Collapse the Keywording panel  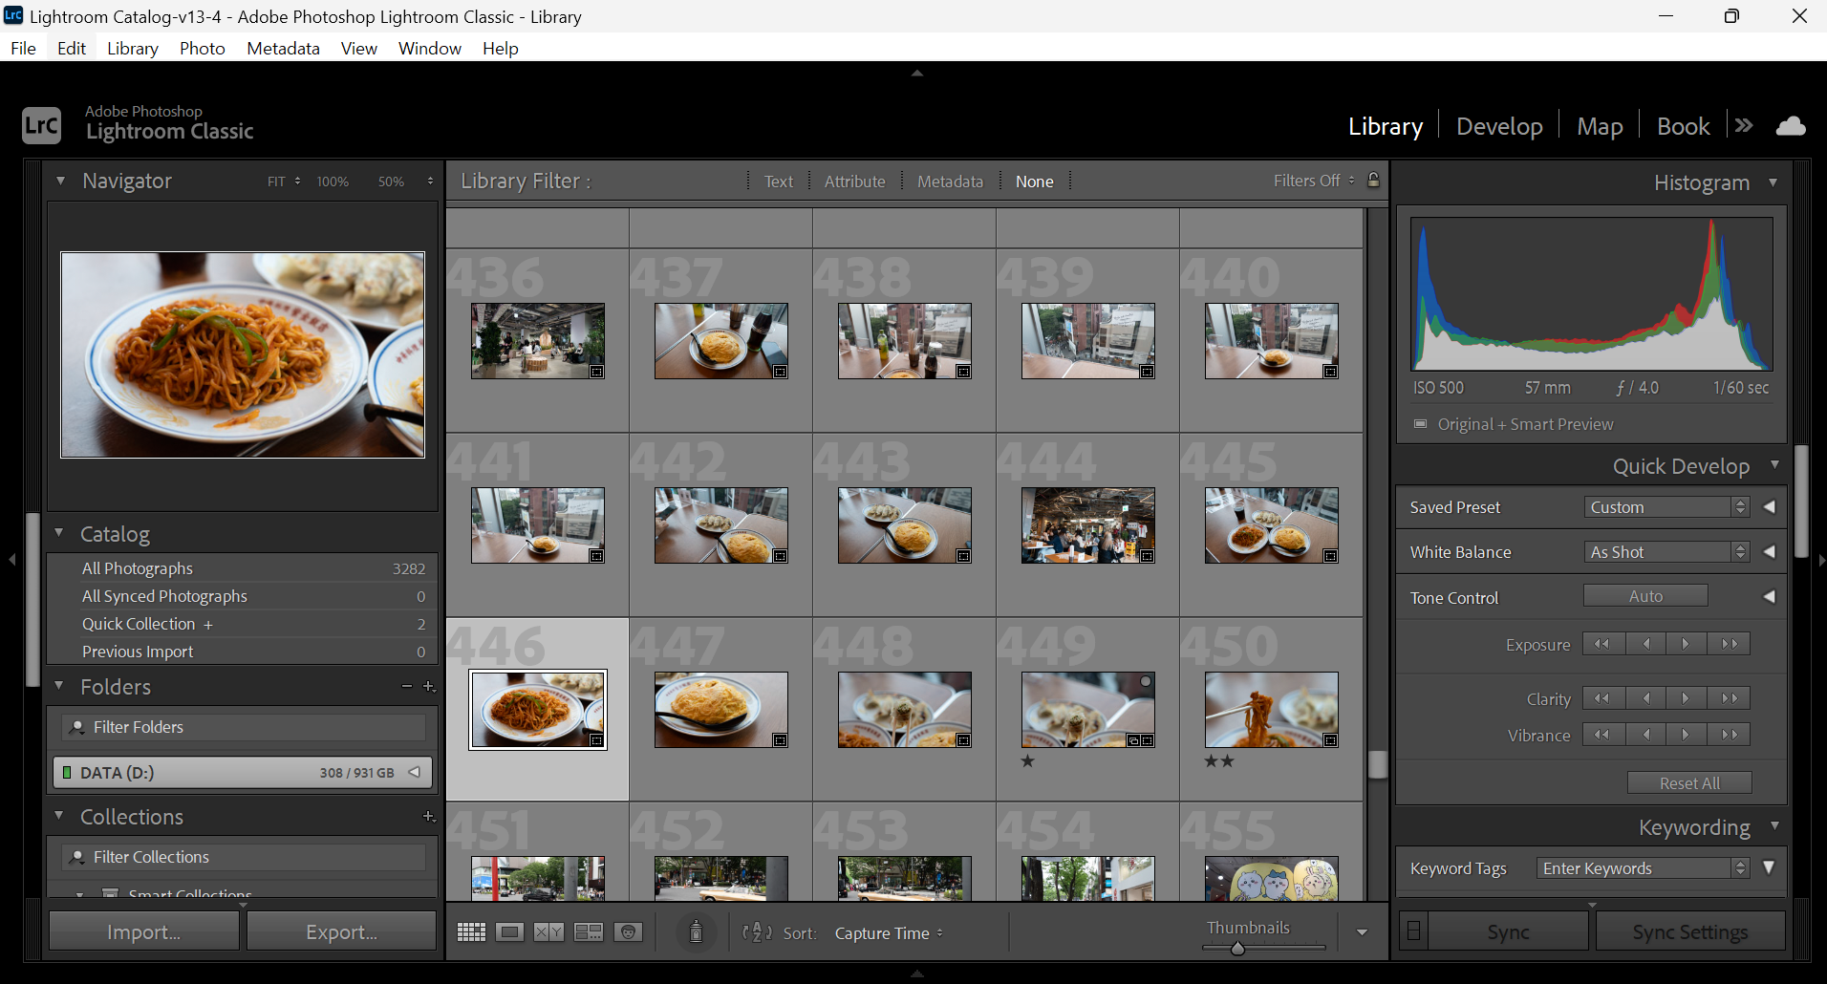(1774, 826)
